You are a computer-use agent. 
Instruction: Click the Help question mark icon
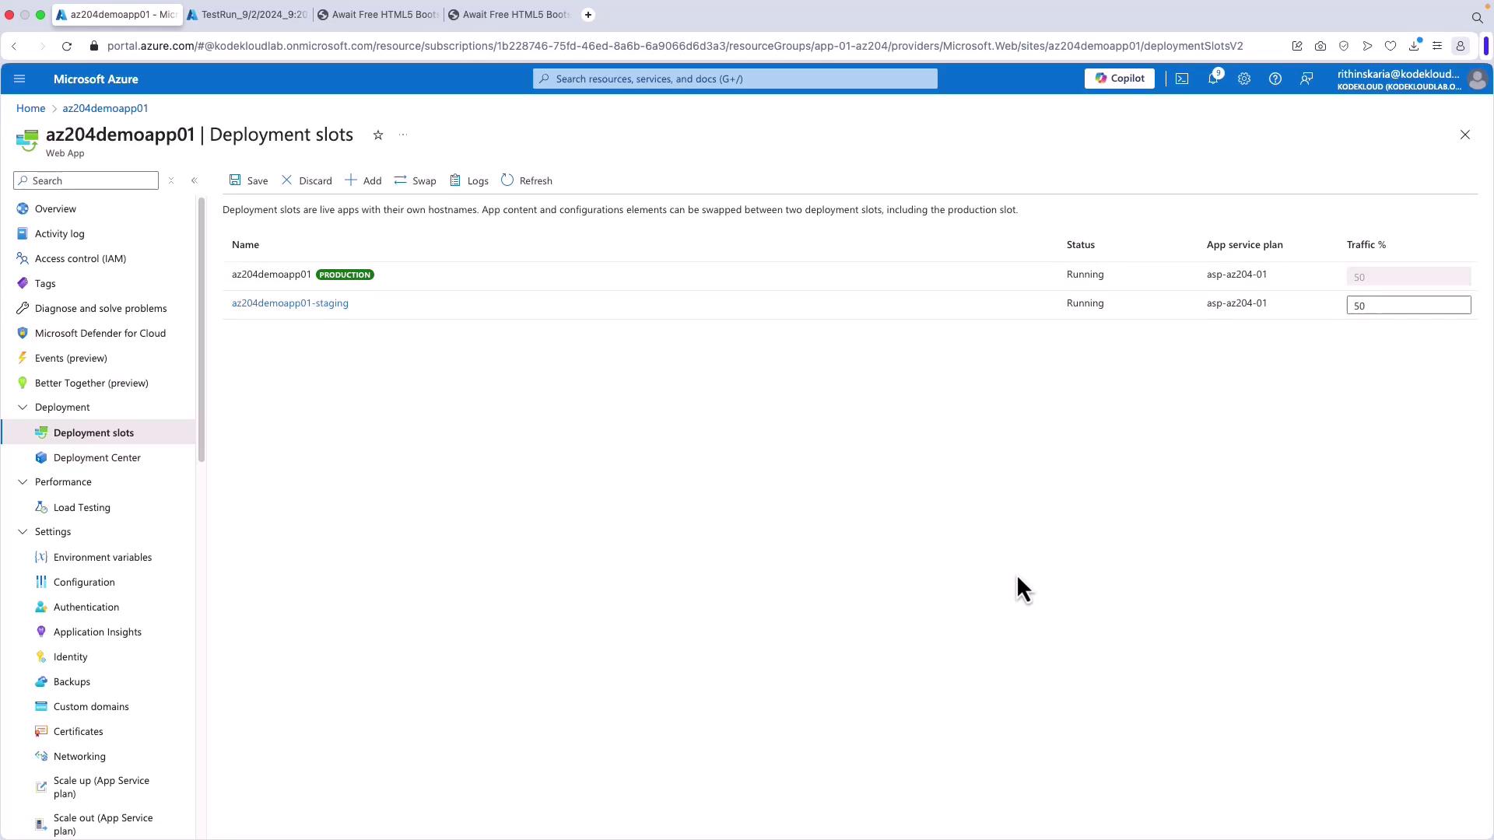click(1275, 79)
